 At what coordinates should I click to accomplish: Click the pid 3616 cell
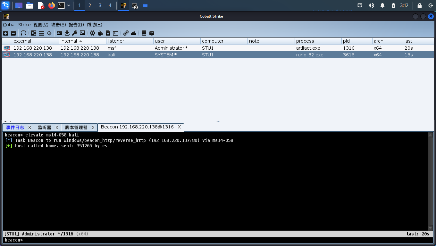[x=357, y=55]
